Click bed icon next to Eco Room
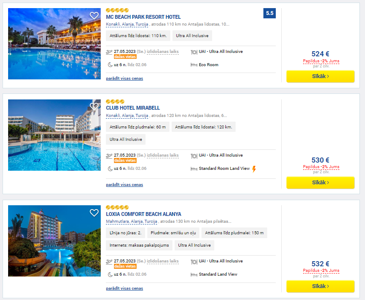The width and height of the screenshot is (365, 300). click(194, 65)
